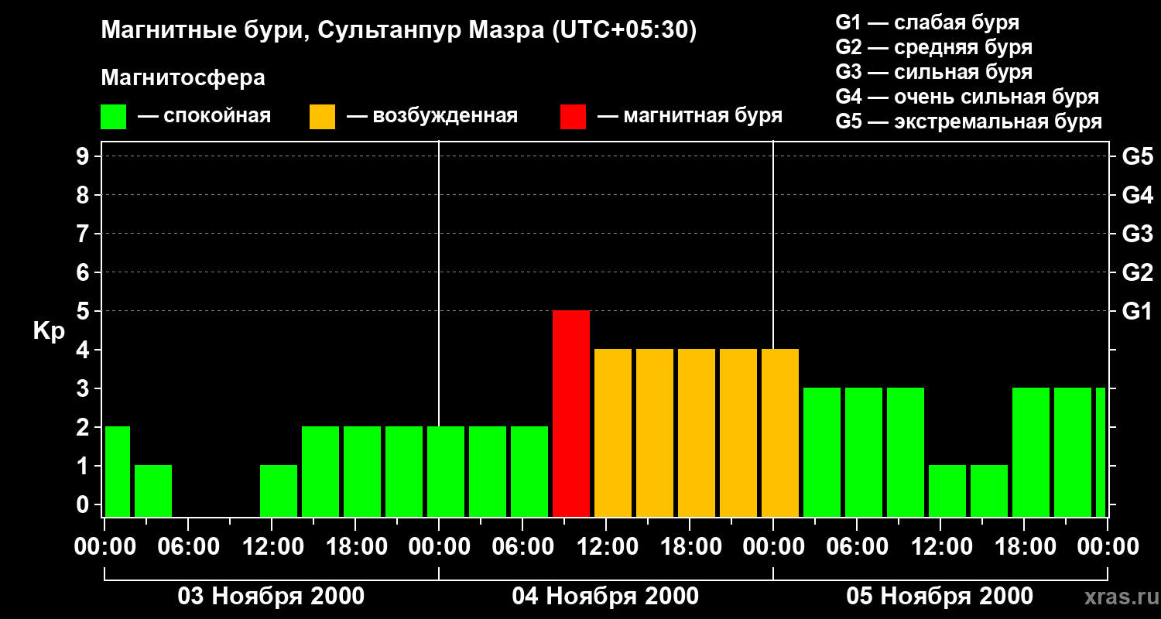This screenshot has width=1161, height=619.
Task: Select the first green Kp 3 bar on 05 November
Action: pyautogui.click(x=822, y=453)
